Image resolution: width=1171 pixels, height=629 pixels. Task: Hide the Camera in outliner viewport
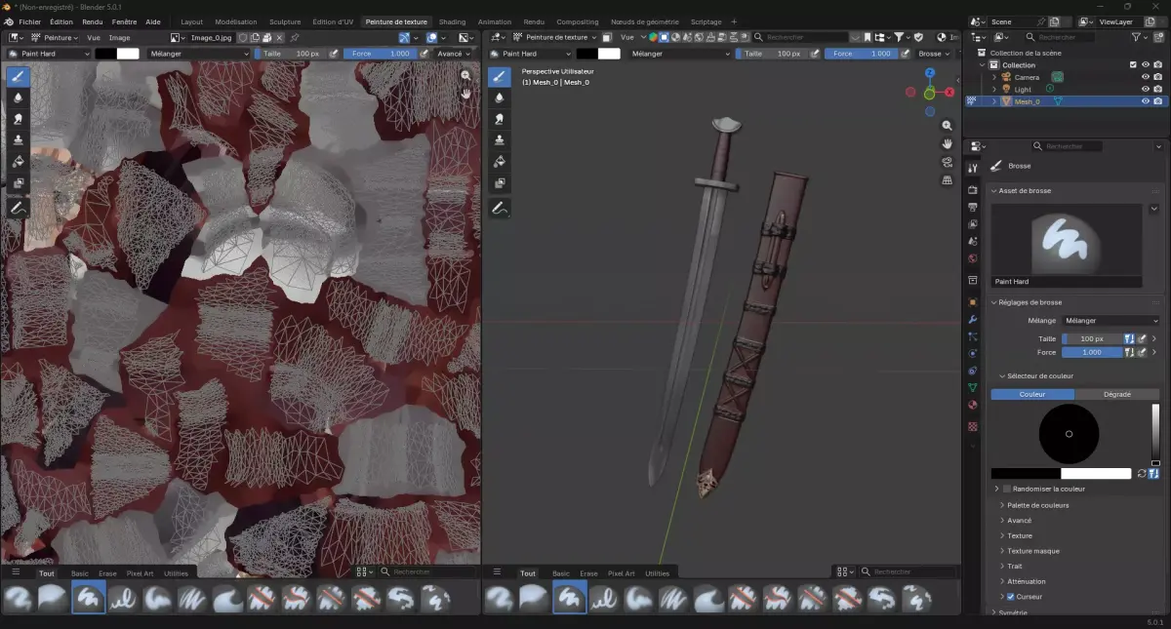click(1146, 77)
